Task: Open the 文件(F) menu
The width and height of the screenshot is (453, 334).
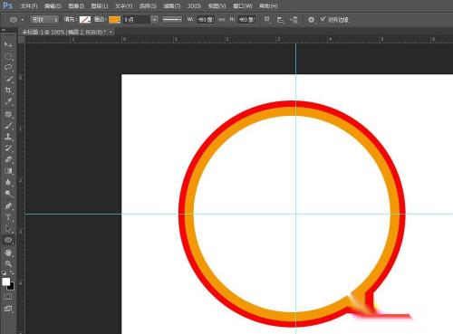Action: (29, 6)
